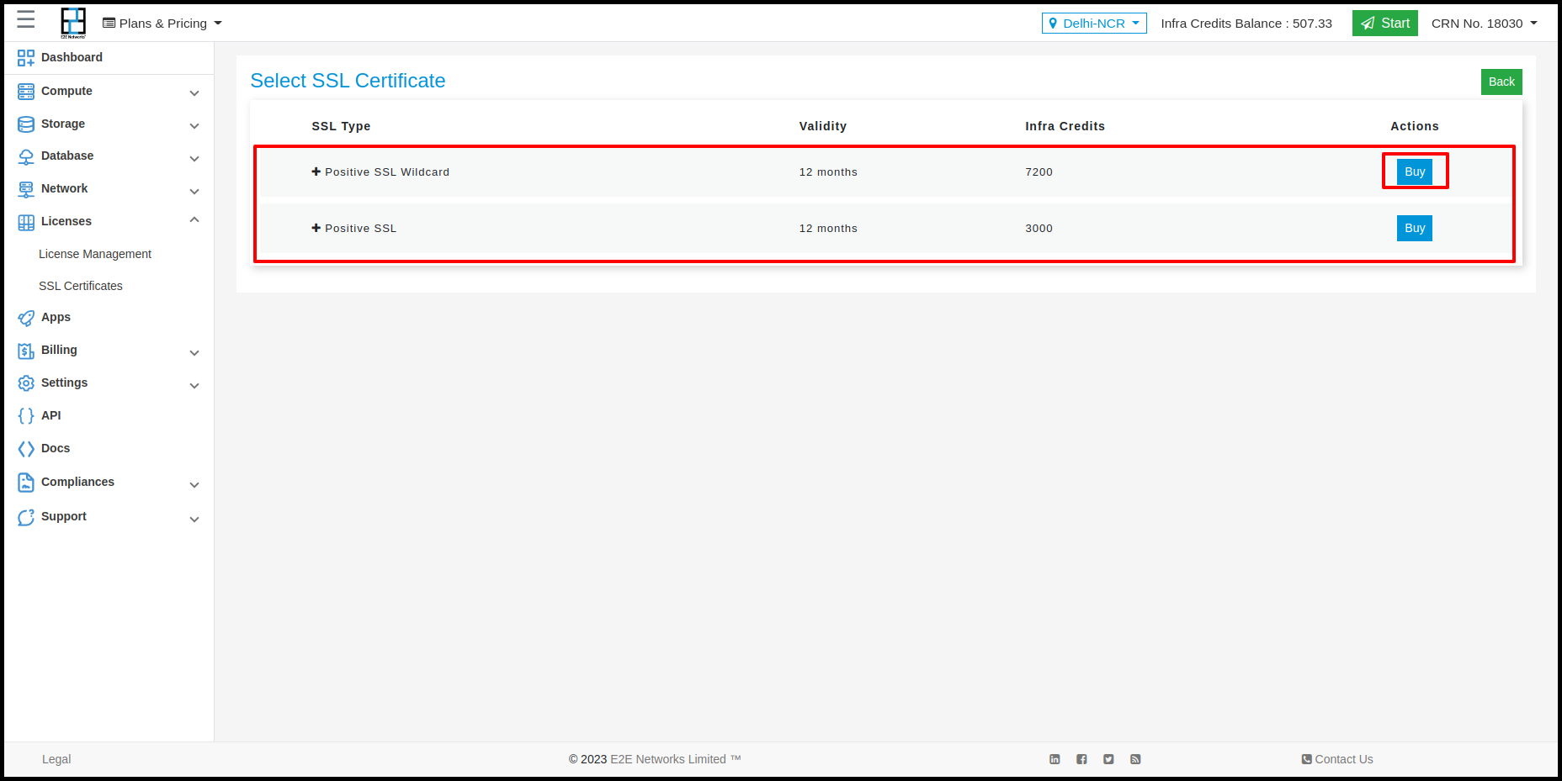The width and height of the screenshot is (1562, 781).
Task: Go to Dashboard in the sidebar
Action: [72, 57]
